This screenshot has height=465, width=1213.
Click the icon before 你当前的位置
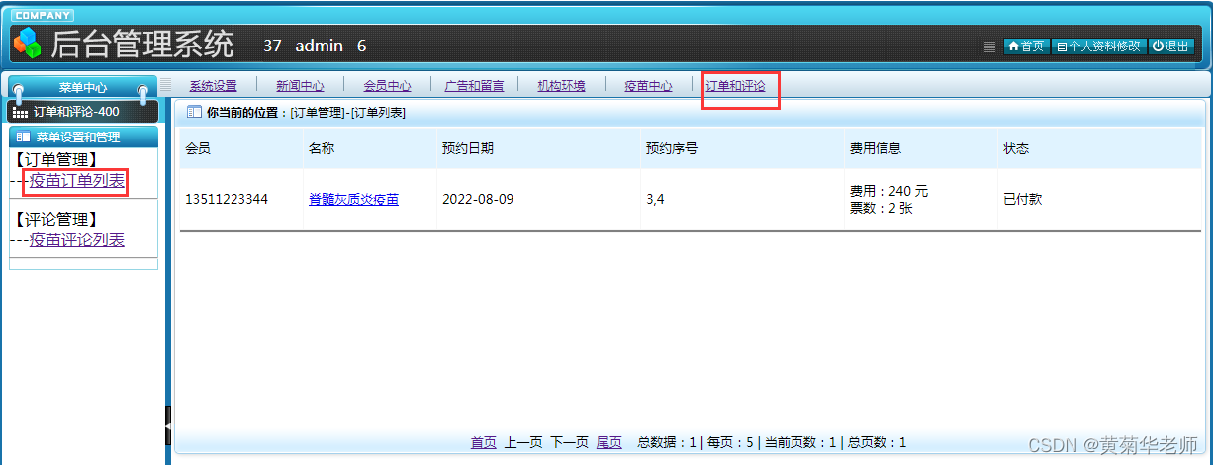coord(194,113)
